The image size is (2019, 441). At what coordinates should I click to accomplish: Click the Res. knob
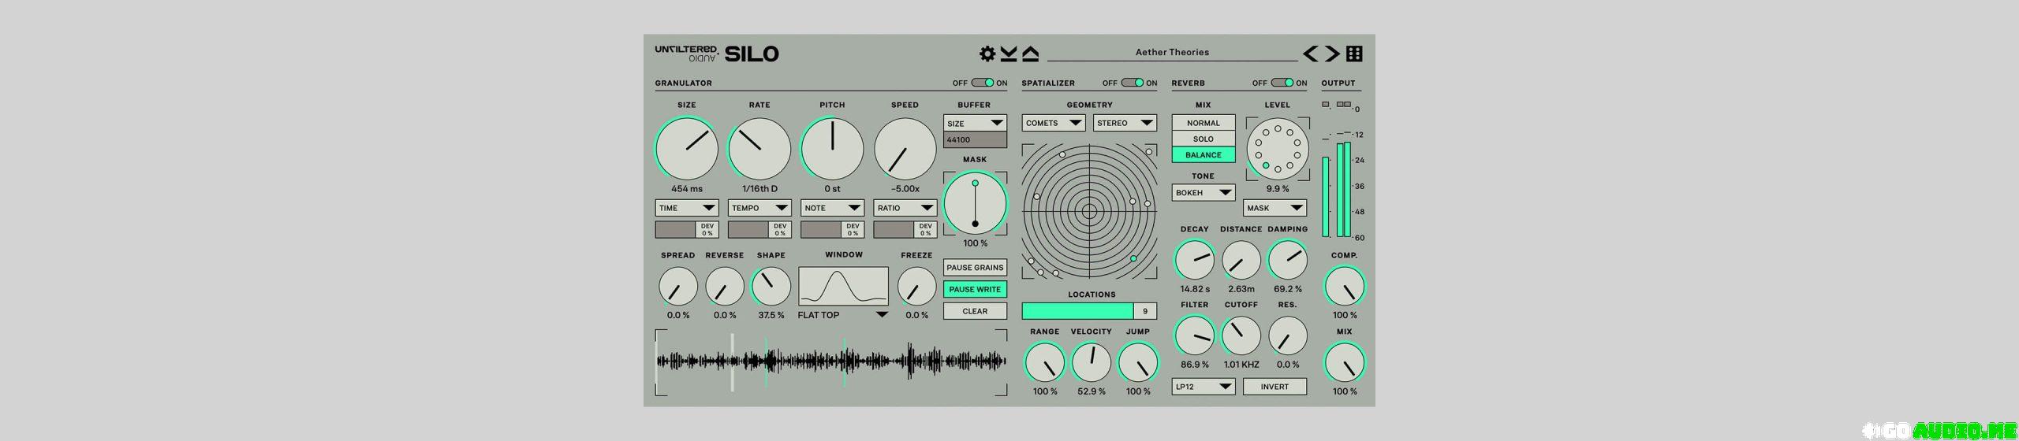[x=1287, y=335]
